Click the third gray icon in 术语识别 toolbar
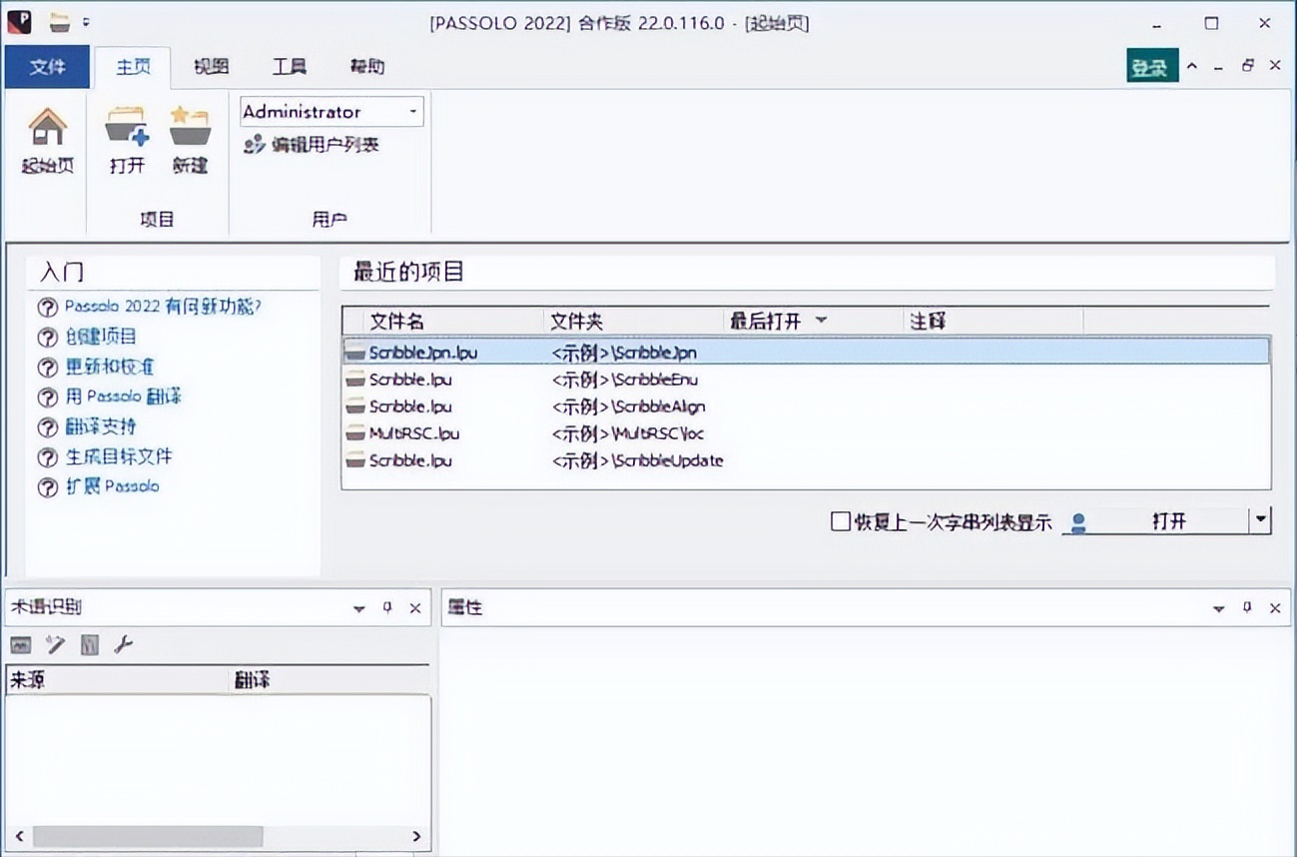 90,645
